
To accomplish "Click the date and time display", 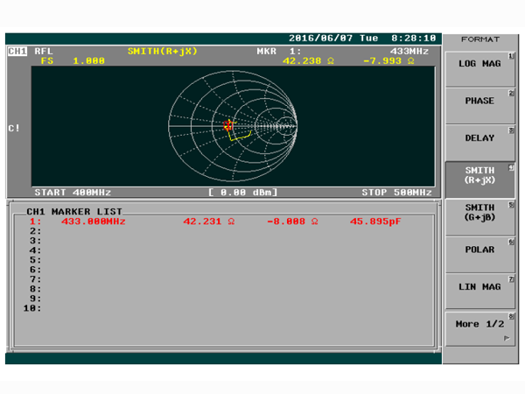I will click(362, 39).
